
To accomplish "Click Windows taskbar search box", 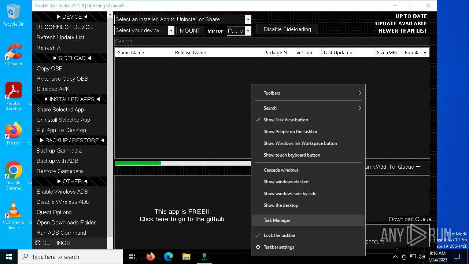I will pos(70,257).
